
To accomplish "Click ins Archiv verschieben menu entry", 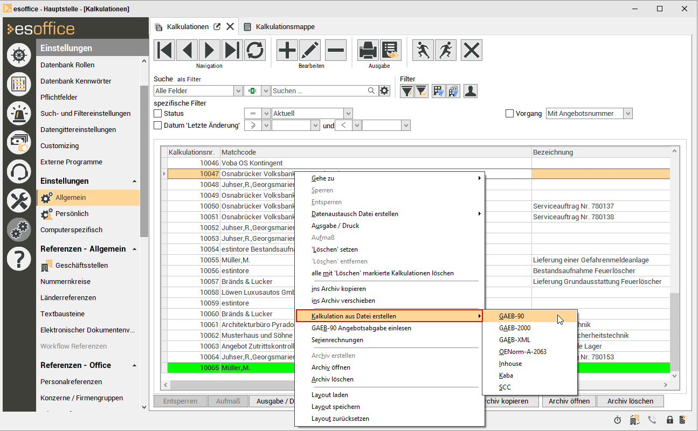I will 389,301.
